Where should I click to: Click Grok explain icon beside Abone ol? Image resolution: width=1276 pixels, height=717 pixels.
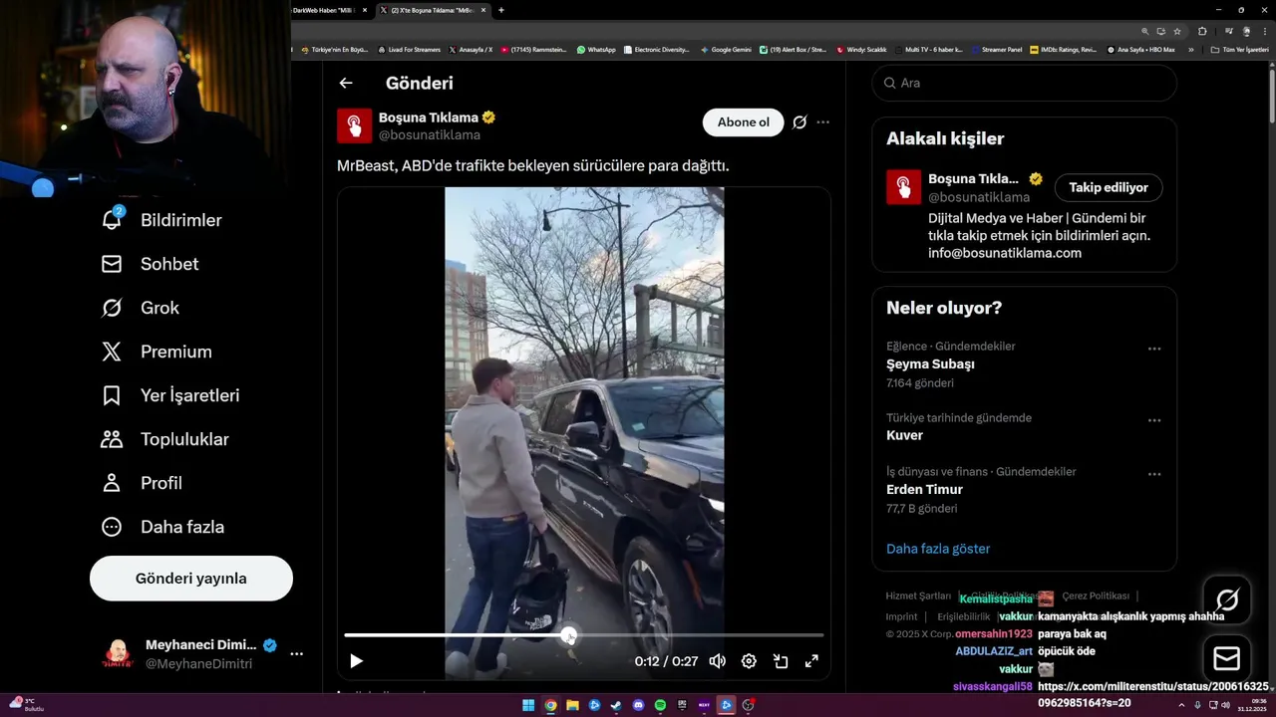799,122
